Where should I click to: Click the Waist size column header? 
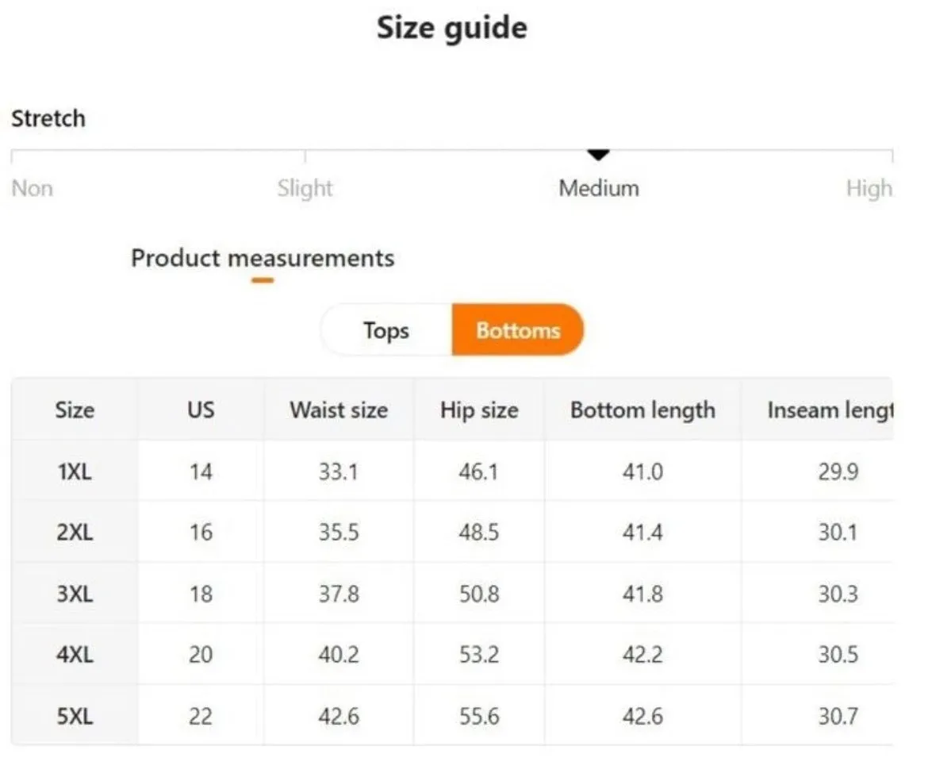tap(339, 410)
